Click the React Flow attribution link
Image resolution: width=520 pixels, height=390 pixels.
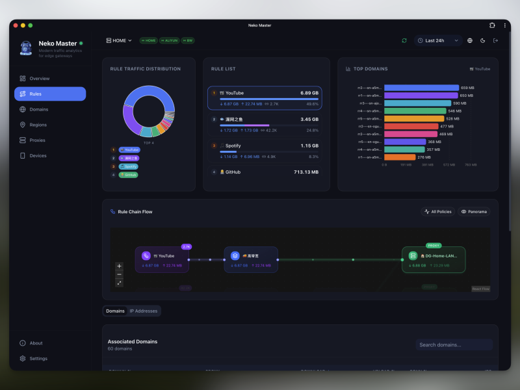click(x=480, y=289)
